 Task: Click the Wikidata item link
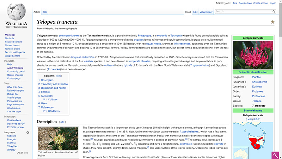(x=14, y=108)
